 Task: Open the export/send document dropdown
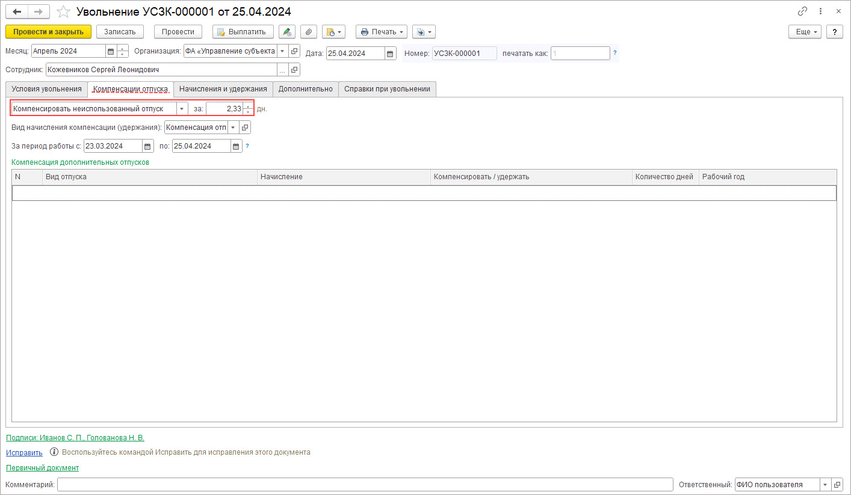tap(424, 32)
